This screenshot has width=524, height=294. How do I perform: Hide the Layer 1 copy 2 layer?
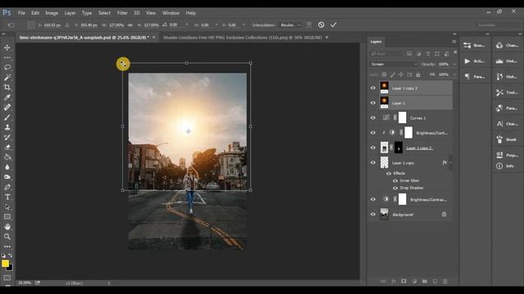coord(373,148)
